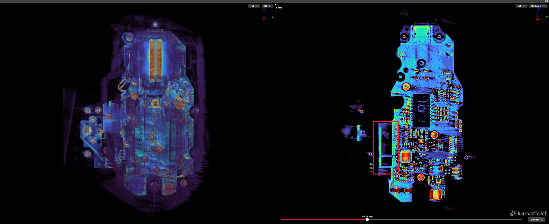This screenshot has height=224, width=549.
Task: Click the Lumafield logo
Action: 528,213
